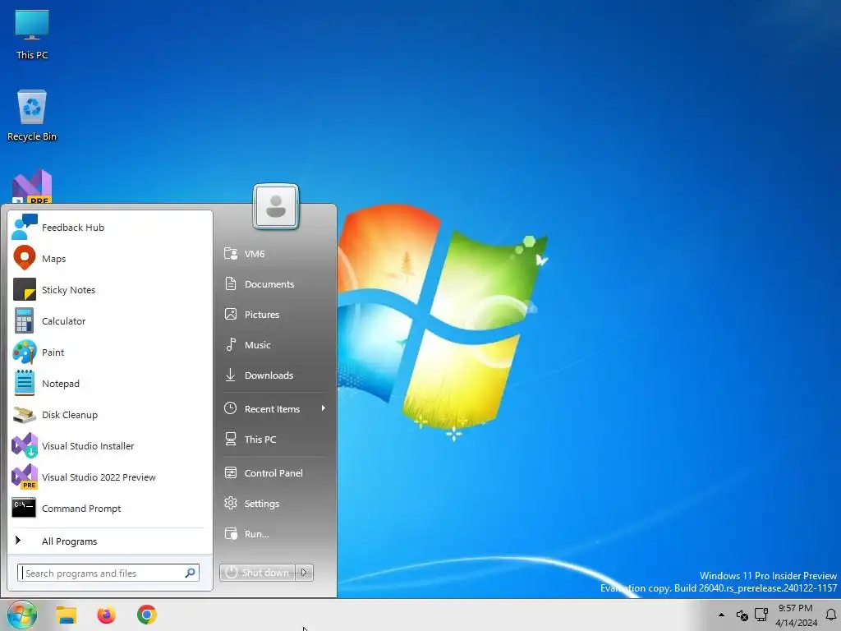Click the muted volume tray icon

742,615
